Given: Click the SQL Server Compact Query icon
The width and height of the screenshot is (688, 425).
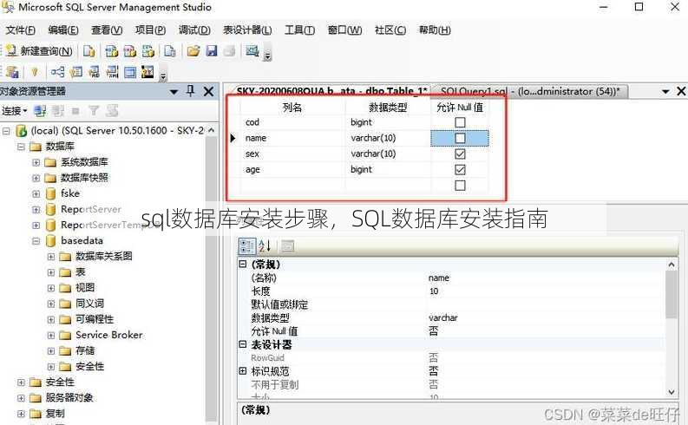Looking at the screenshot, I should click(x=169, y=51).
